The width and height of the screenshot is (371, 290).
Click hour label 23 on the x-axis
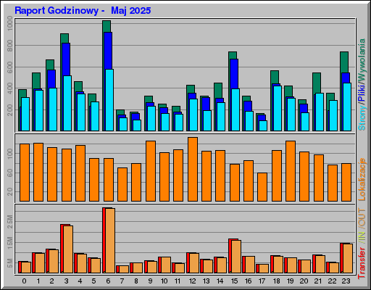pyautogui.click(x=346, y=281)
